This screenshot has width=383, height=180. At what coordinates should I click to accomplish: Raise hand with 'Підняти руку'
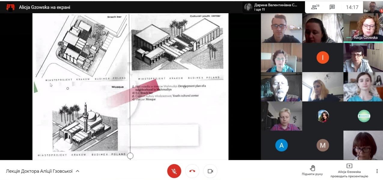point(313,170)
